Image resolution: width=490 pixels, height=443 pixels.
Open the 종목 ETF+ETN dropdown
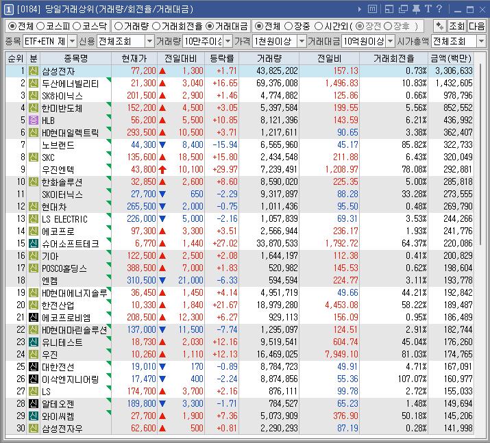click(x=72, y=41)
